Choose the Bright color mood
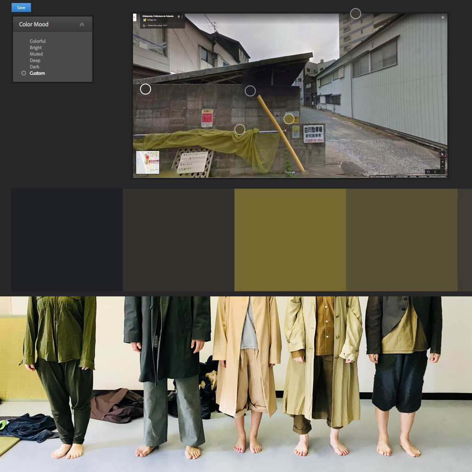472x472 pixels. click(36, 48)
